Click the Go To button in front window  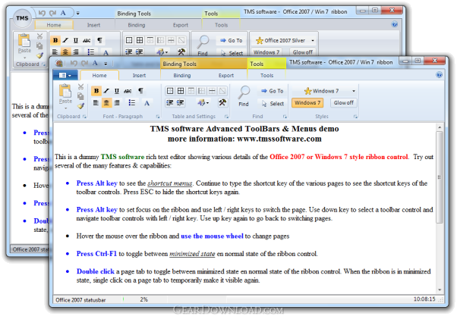[x=273, y=91]
